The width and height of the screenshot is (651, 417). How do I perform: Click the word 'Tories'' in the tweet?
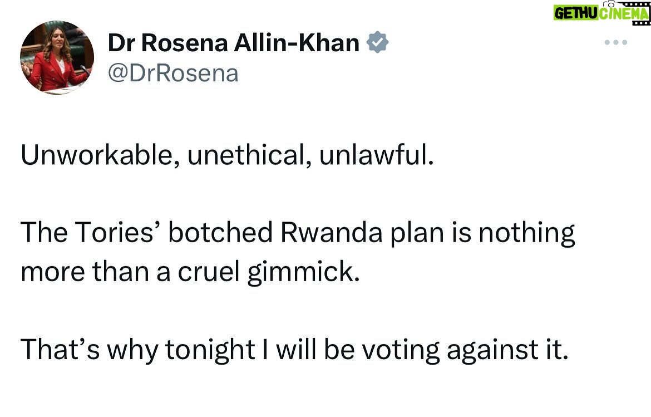[118, 232]
